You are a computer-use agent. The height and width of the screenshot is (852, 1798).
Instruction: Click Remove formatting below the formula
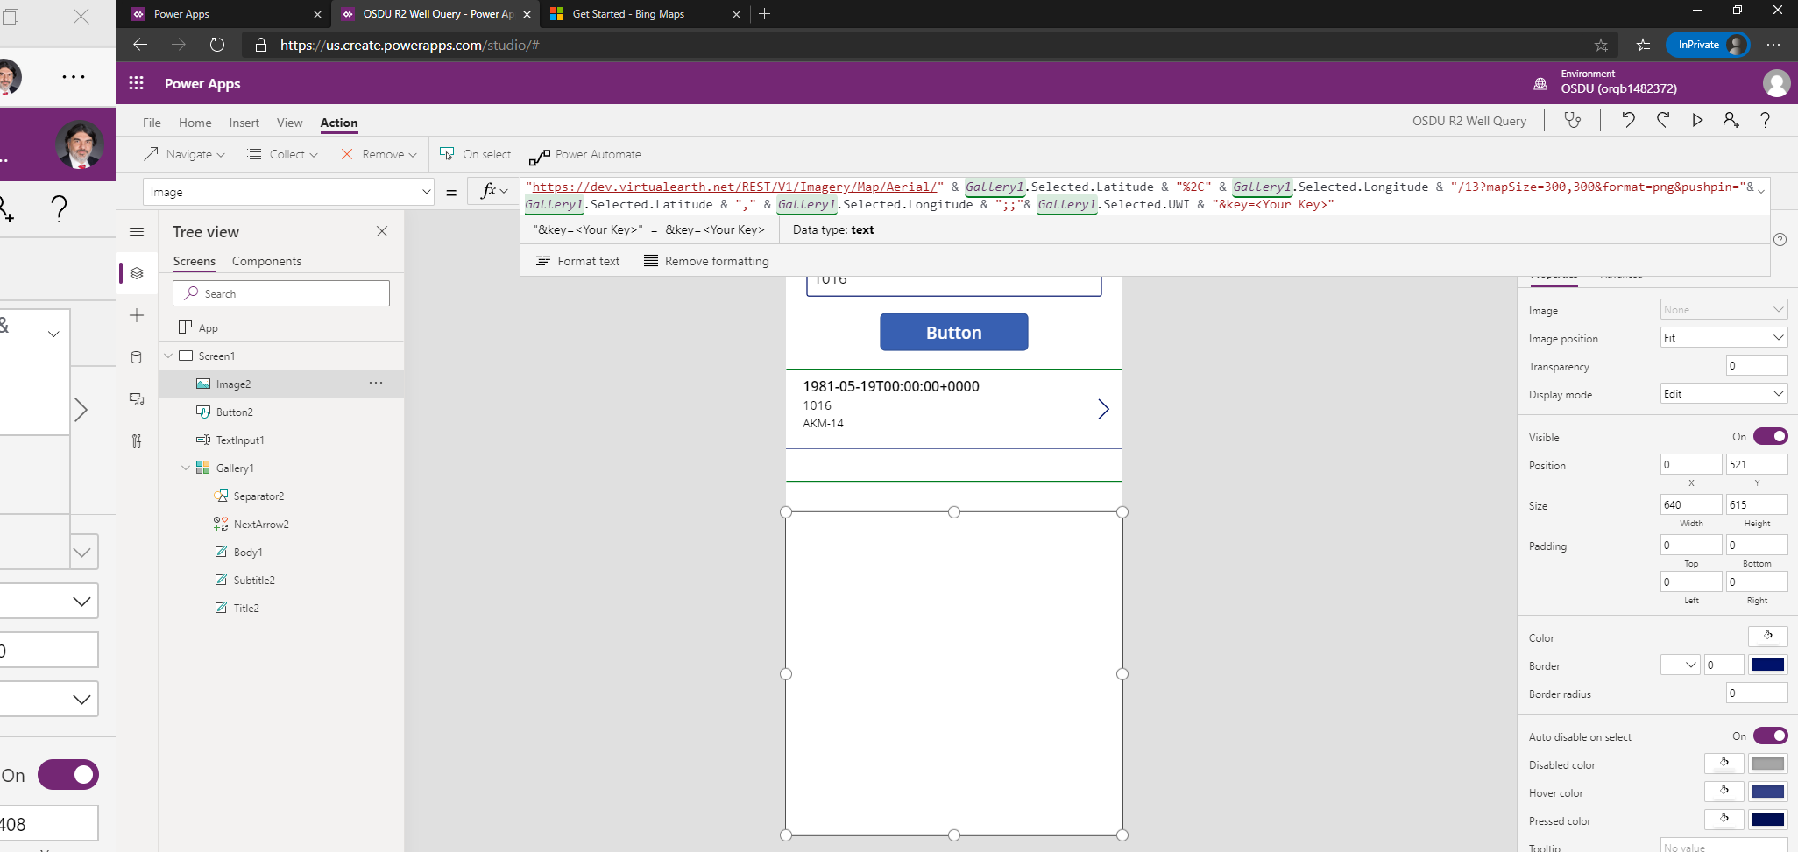pyautogui.click(x=706, y=261)
